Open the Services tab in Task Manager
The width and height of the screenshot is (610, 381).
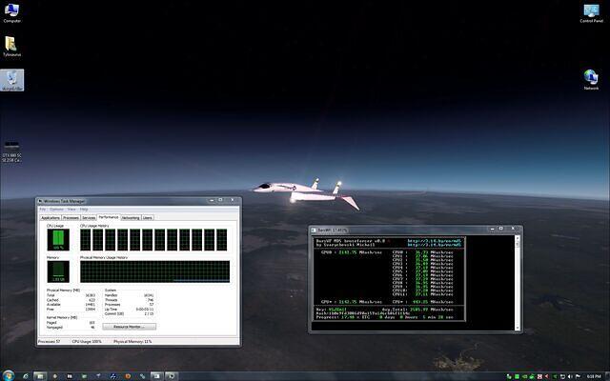[90, 218]
